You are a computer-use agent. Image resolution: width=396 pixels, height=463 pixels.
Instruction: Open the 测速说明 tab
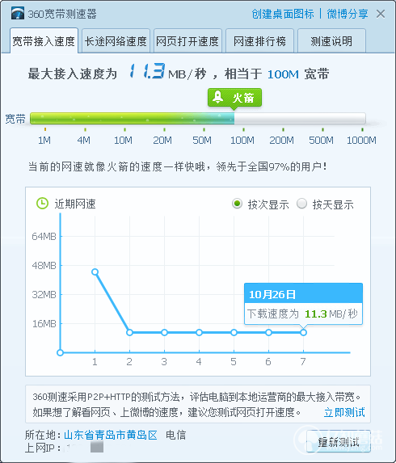(331, 41)
